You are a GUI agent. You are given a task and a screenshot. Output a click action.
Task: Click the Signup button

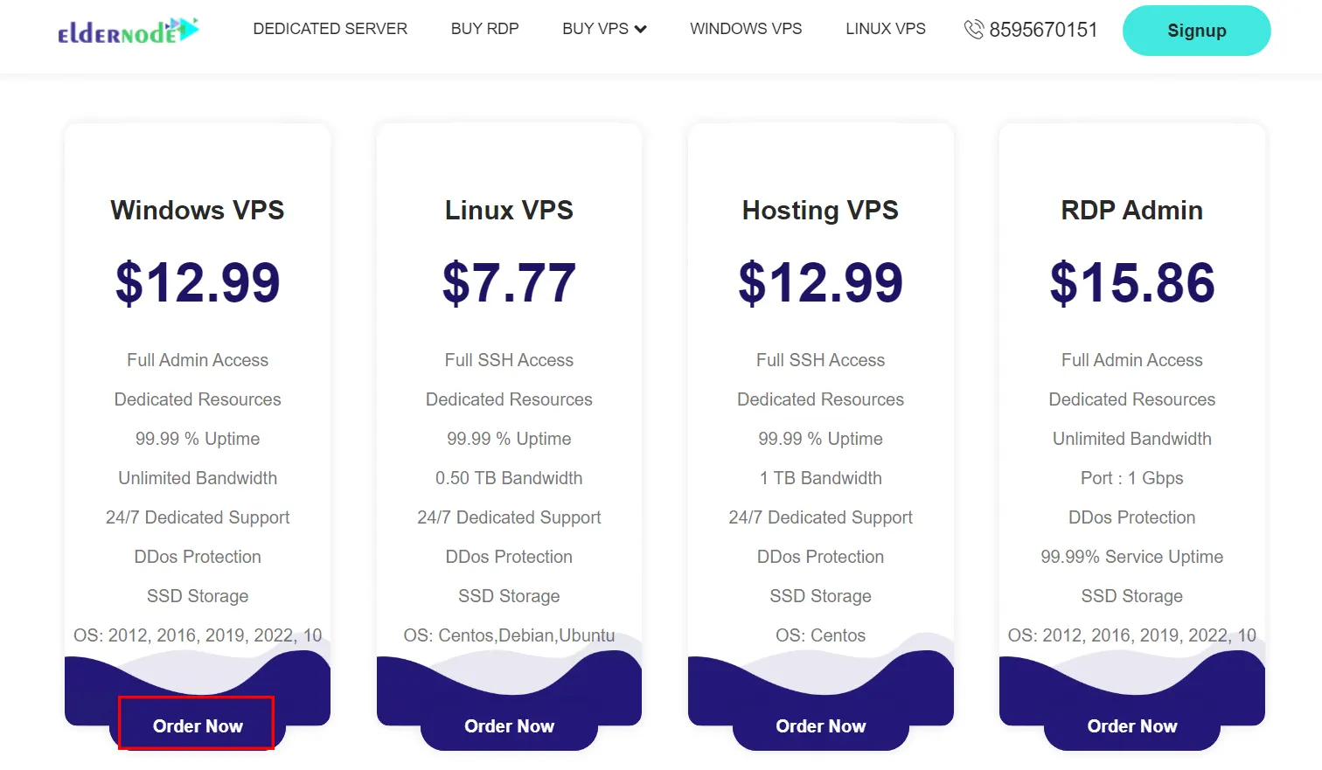point(1196,30)
